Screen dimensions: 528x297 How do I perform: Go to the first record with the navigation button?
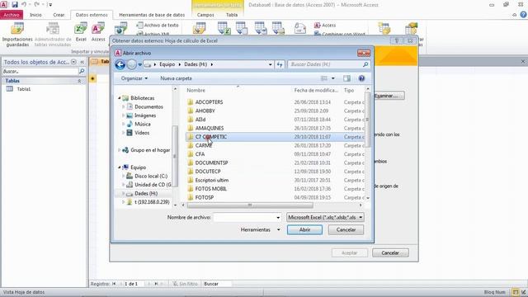click(114, 284)
